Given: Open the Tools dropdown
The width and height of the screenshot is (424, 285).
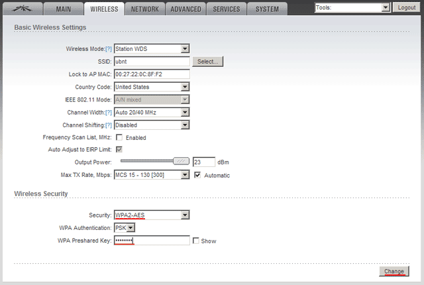Looking at the screenshot, I should click(x=352, y=7).
